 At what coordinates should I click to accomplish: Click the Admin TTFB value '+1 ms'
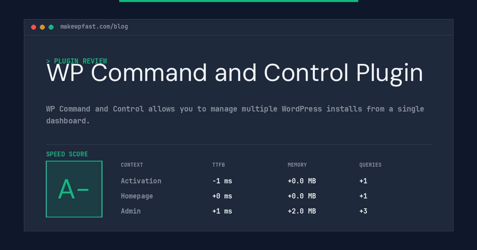click(x=222, y=211)
